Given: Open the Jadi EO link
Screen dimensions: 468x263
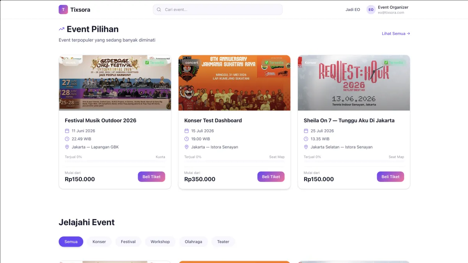Looking at the screenshot, I should click(353, 10).
